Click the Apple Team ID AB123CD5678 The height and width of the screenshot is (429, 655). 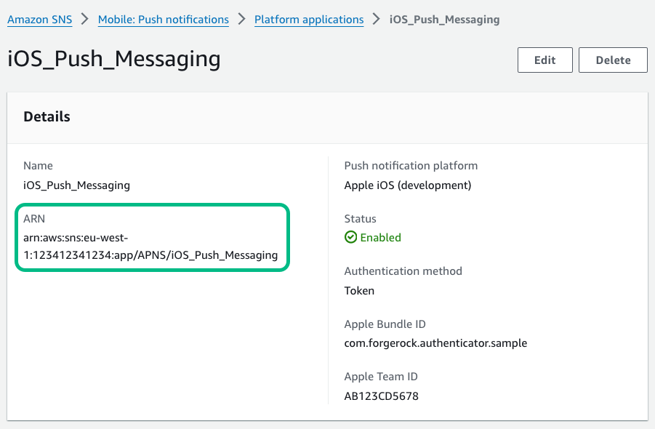(x=381, y=396)
